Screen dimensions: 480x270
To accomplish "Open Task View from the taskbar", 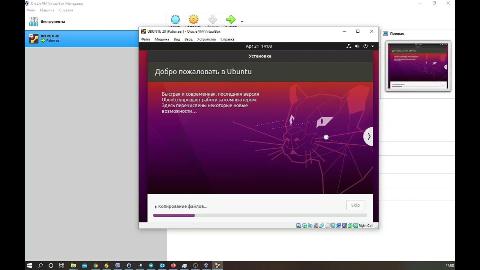I will 61,265.
